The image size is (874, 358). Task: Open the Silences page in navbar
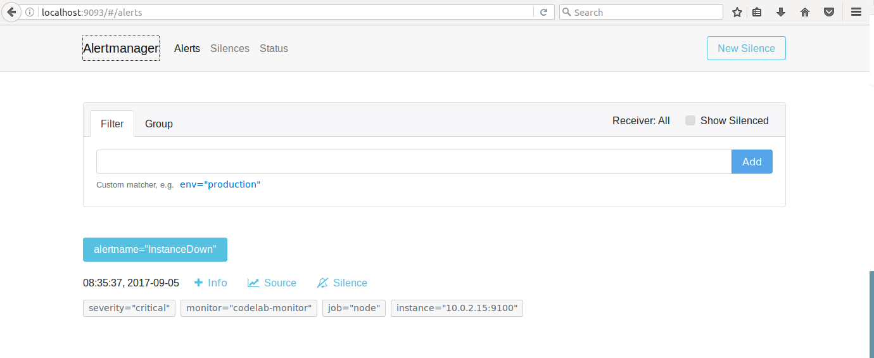[x=230, y=48]
